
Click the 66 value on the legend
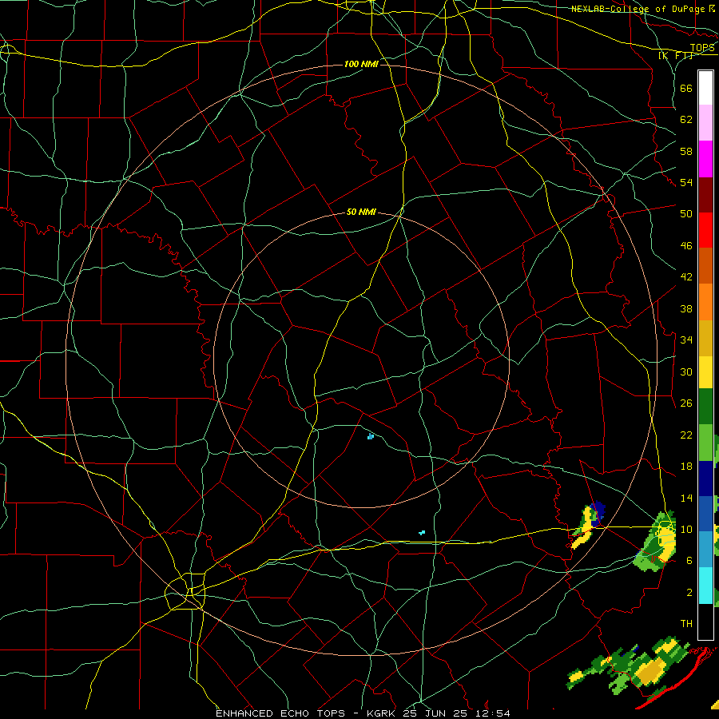pyautogui.click(x=686, y=88)
